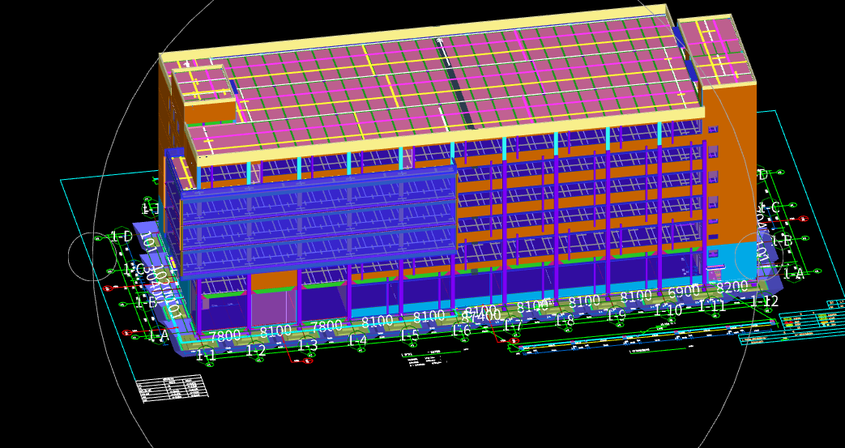Click the "1-5" grid axis label

[410, 336]
